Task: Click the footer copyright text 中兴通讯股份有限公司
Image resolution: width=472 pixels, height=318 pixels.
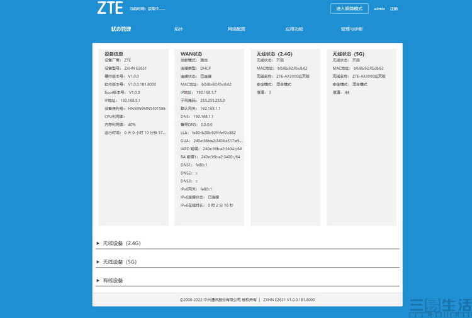Action: coord(222,300)
